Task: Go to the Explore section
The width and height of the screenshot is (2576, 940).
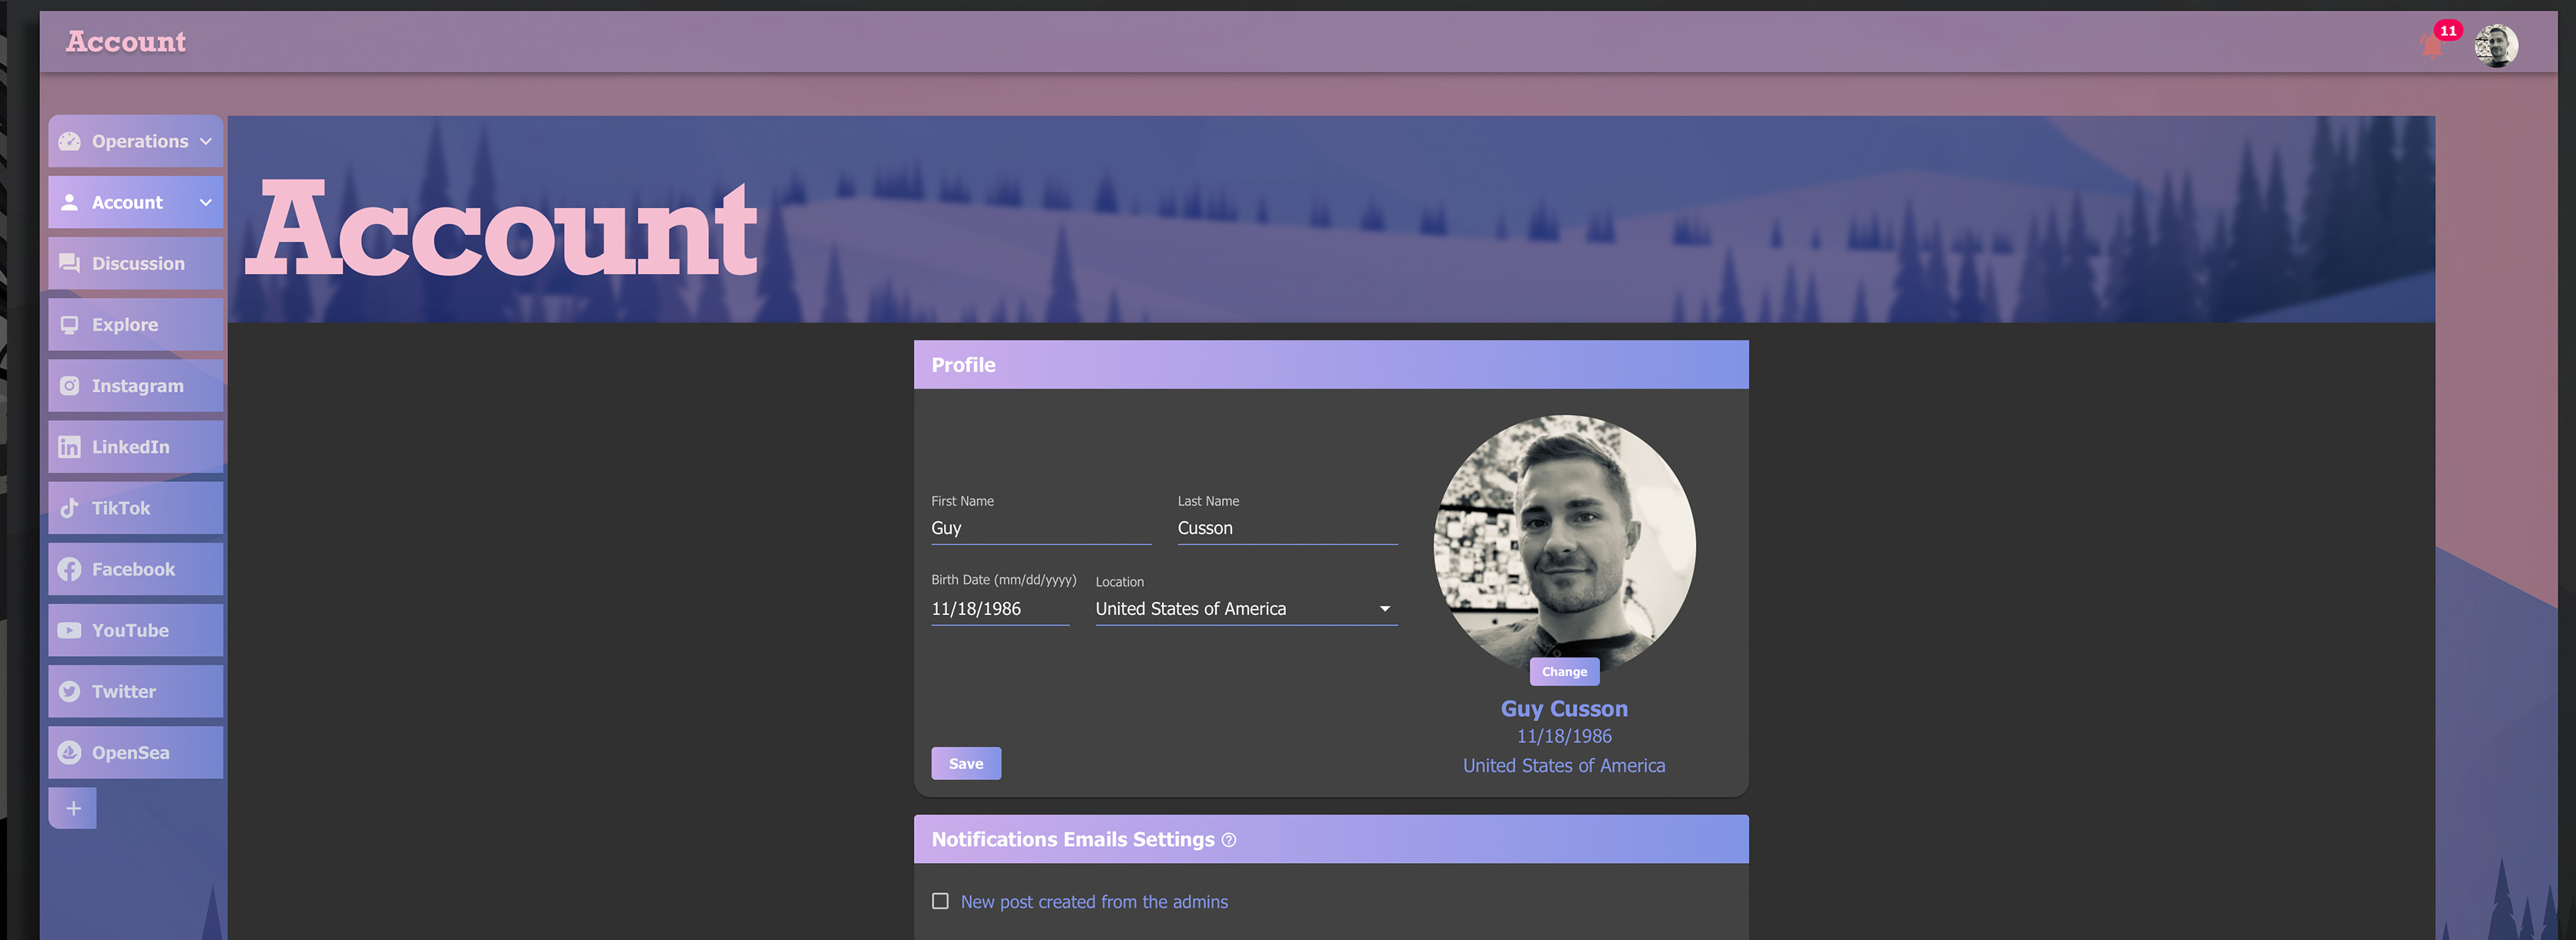Action: [125, 325]
